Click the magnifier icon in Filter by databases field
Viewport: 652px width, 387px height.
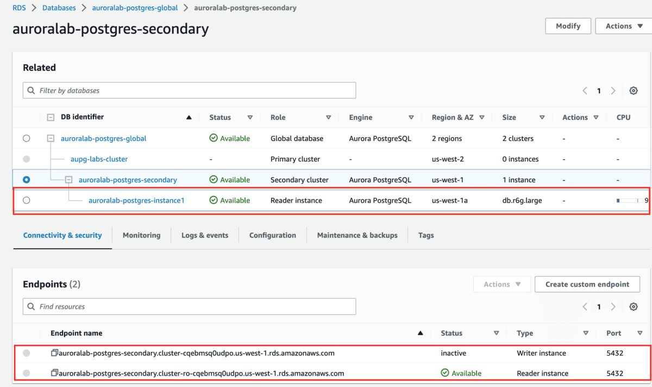31,90
